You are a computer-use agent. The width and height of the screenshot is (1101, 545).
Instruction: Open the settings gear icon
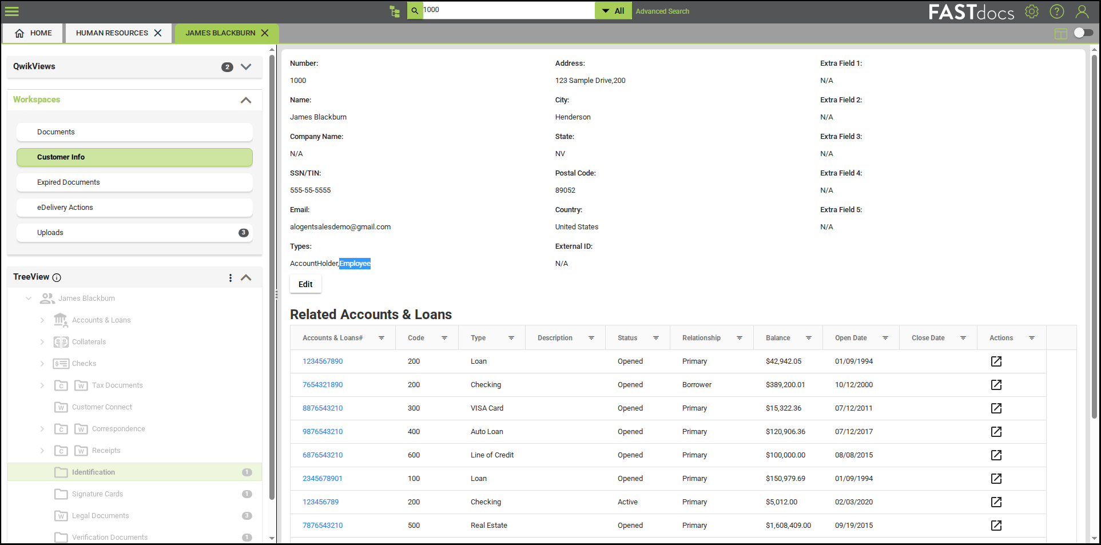1032,11
